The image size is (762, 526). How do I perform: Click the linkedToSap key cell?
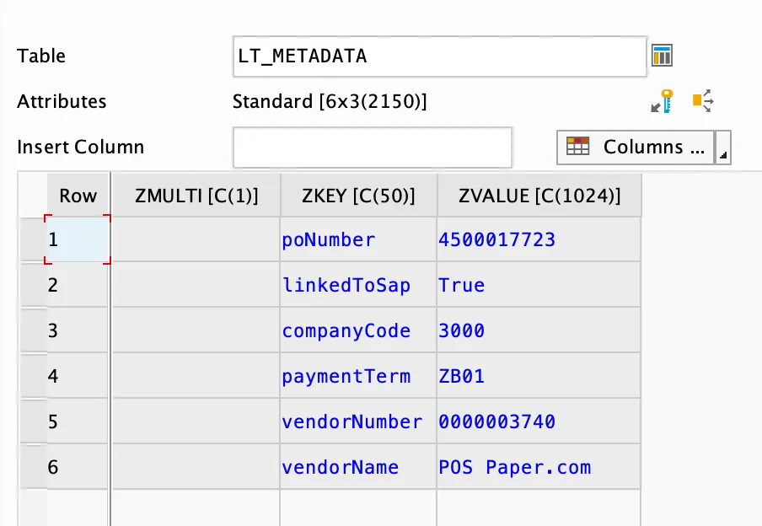358,285
